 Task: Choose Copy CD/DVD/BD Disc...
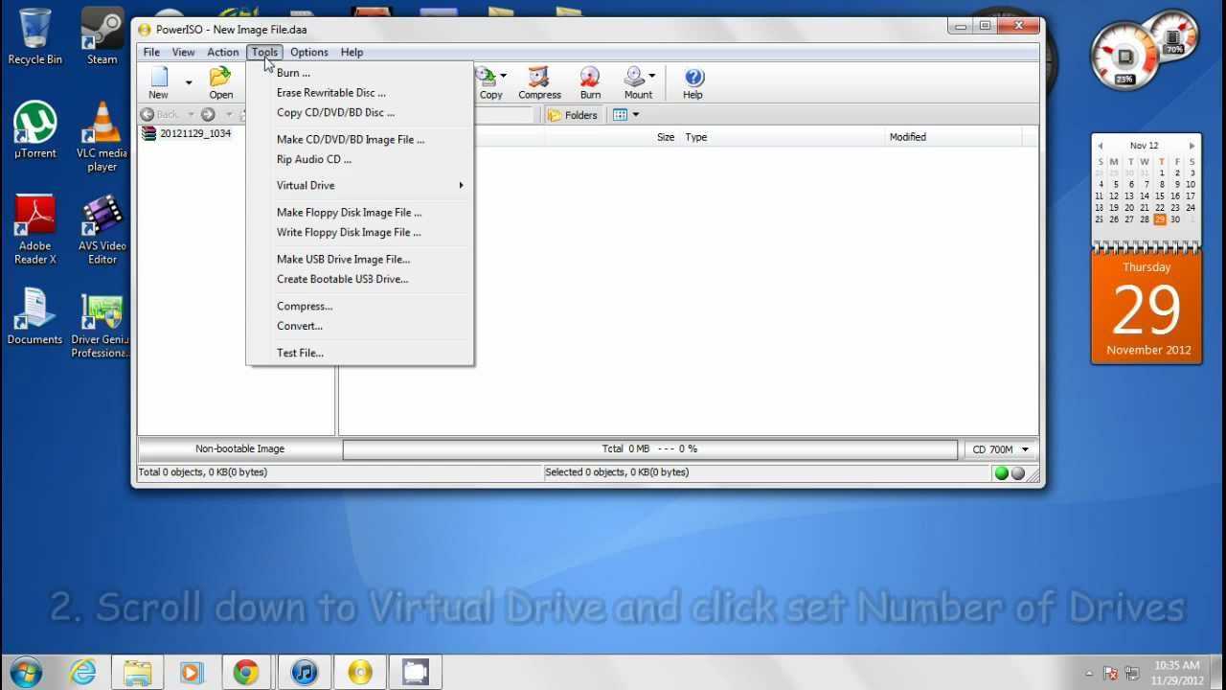point(359,113)
